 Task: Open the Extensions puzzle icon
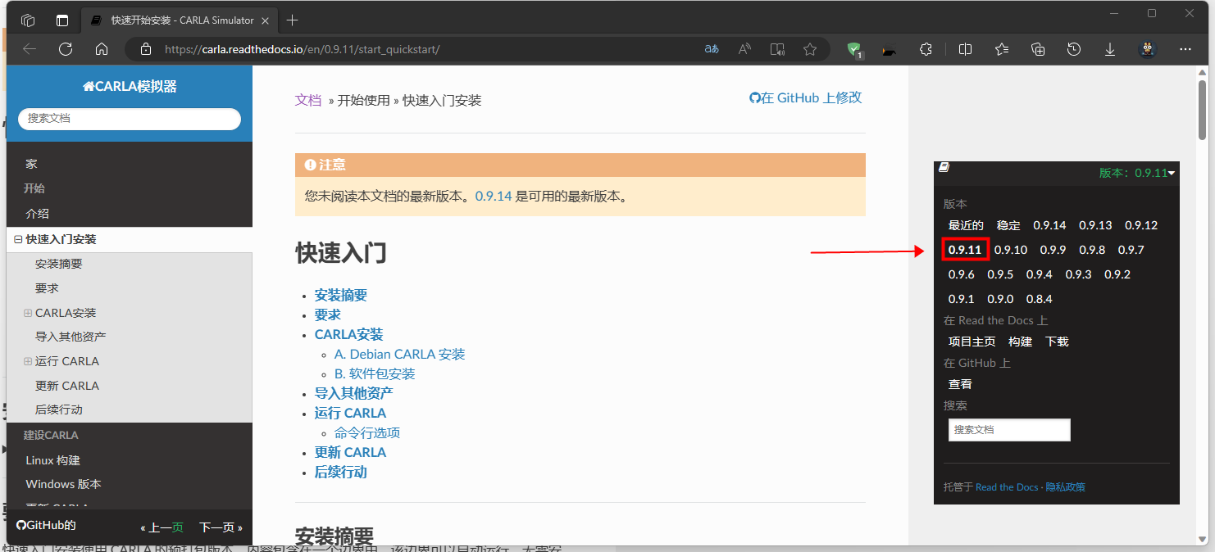coord(926,49)
